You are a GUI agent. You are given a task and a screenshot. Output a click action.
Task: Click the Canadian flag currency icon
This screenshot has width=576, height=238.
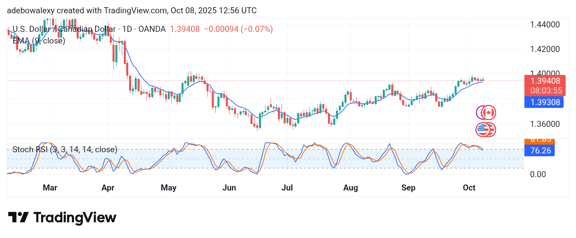tap(489, 113)
